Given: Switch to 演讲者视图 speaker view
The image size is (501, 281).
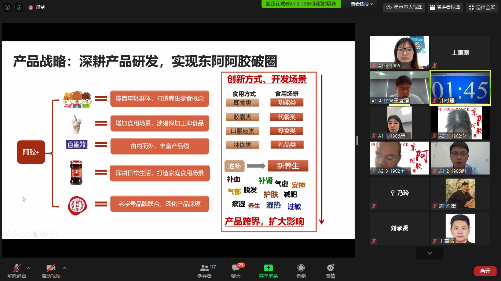Looking at the screenshot, I should [445, 7].
